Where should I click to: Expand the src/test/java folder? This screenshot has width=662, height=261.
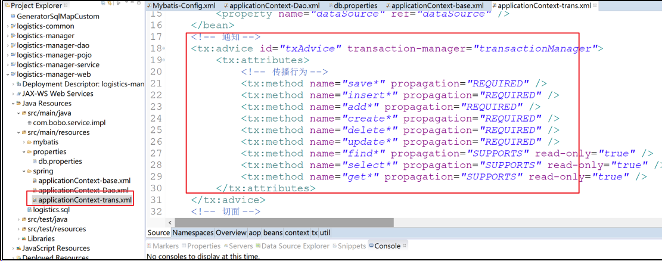pyautogui.click(x=18, y=220)
